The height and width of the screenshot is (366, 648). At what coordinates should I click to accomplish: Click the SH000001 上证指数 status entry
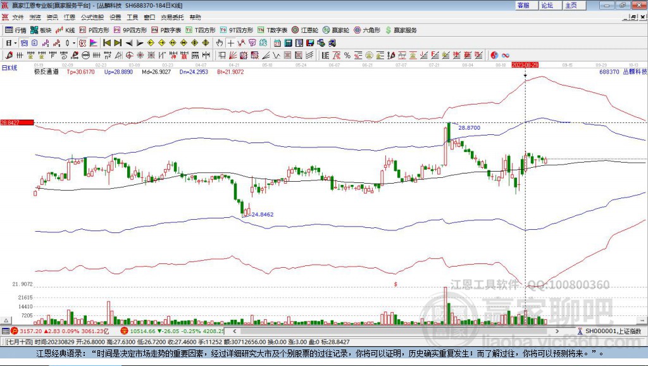tap(609, 331)
